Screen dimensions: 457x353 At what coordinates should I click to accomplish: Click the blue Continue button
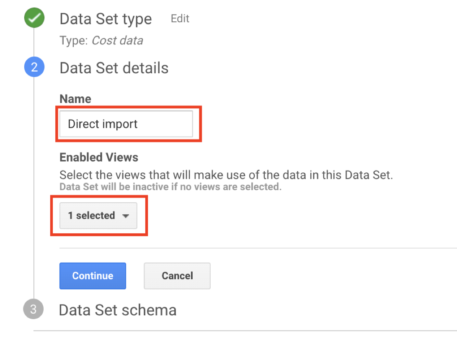point(93,276)
